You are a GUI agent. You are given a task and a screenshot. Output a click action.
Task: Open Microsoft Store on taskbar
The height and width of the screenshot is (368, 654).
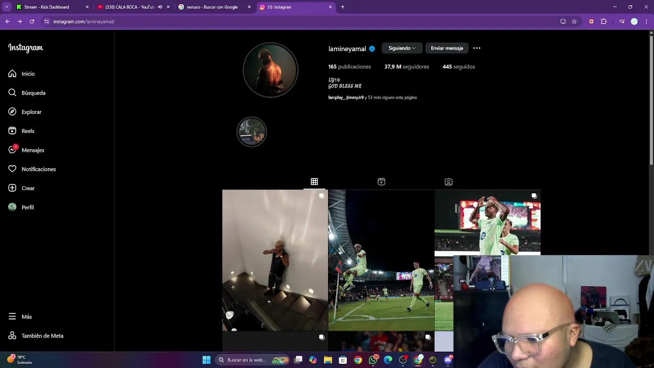point(343,360)
